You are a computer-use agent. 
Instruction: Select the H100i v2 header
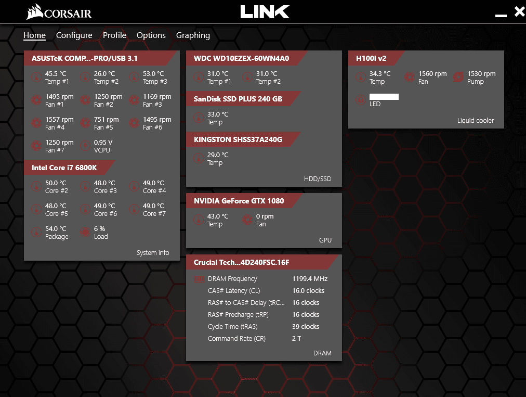376,58
